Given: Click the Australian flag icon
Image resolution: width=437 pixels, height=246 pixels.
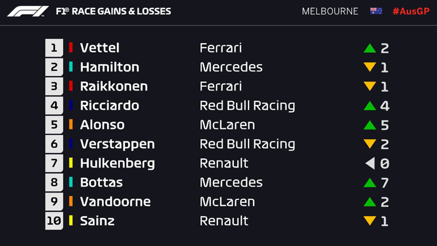Looking at the screenshot, I should [376, 11].
